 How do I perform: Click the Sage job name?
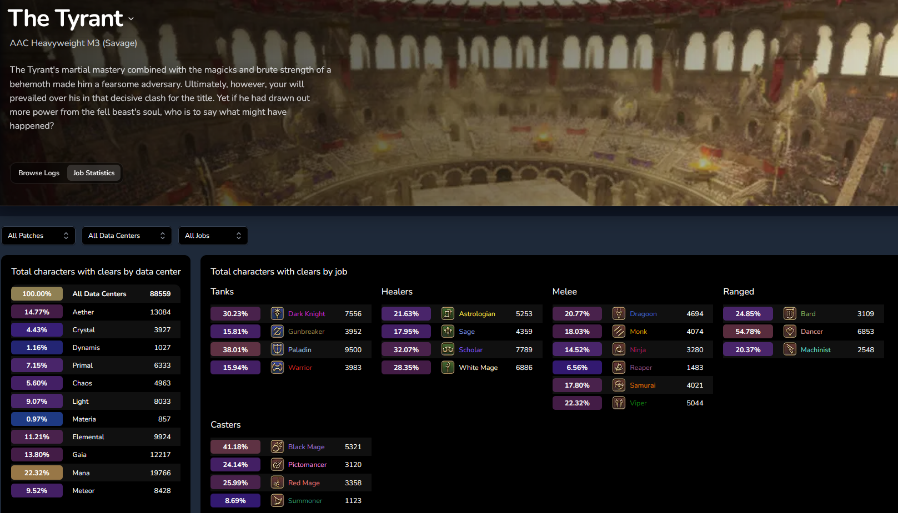point(467,332)
